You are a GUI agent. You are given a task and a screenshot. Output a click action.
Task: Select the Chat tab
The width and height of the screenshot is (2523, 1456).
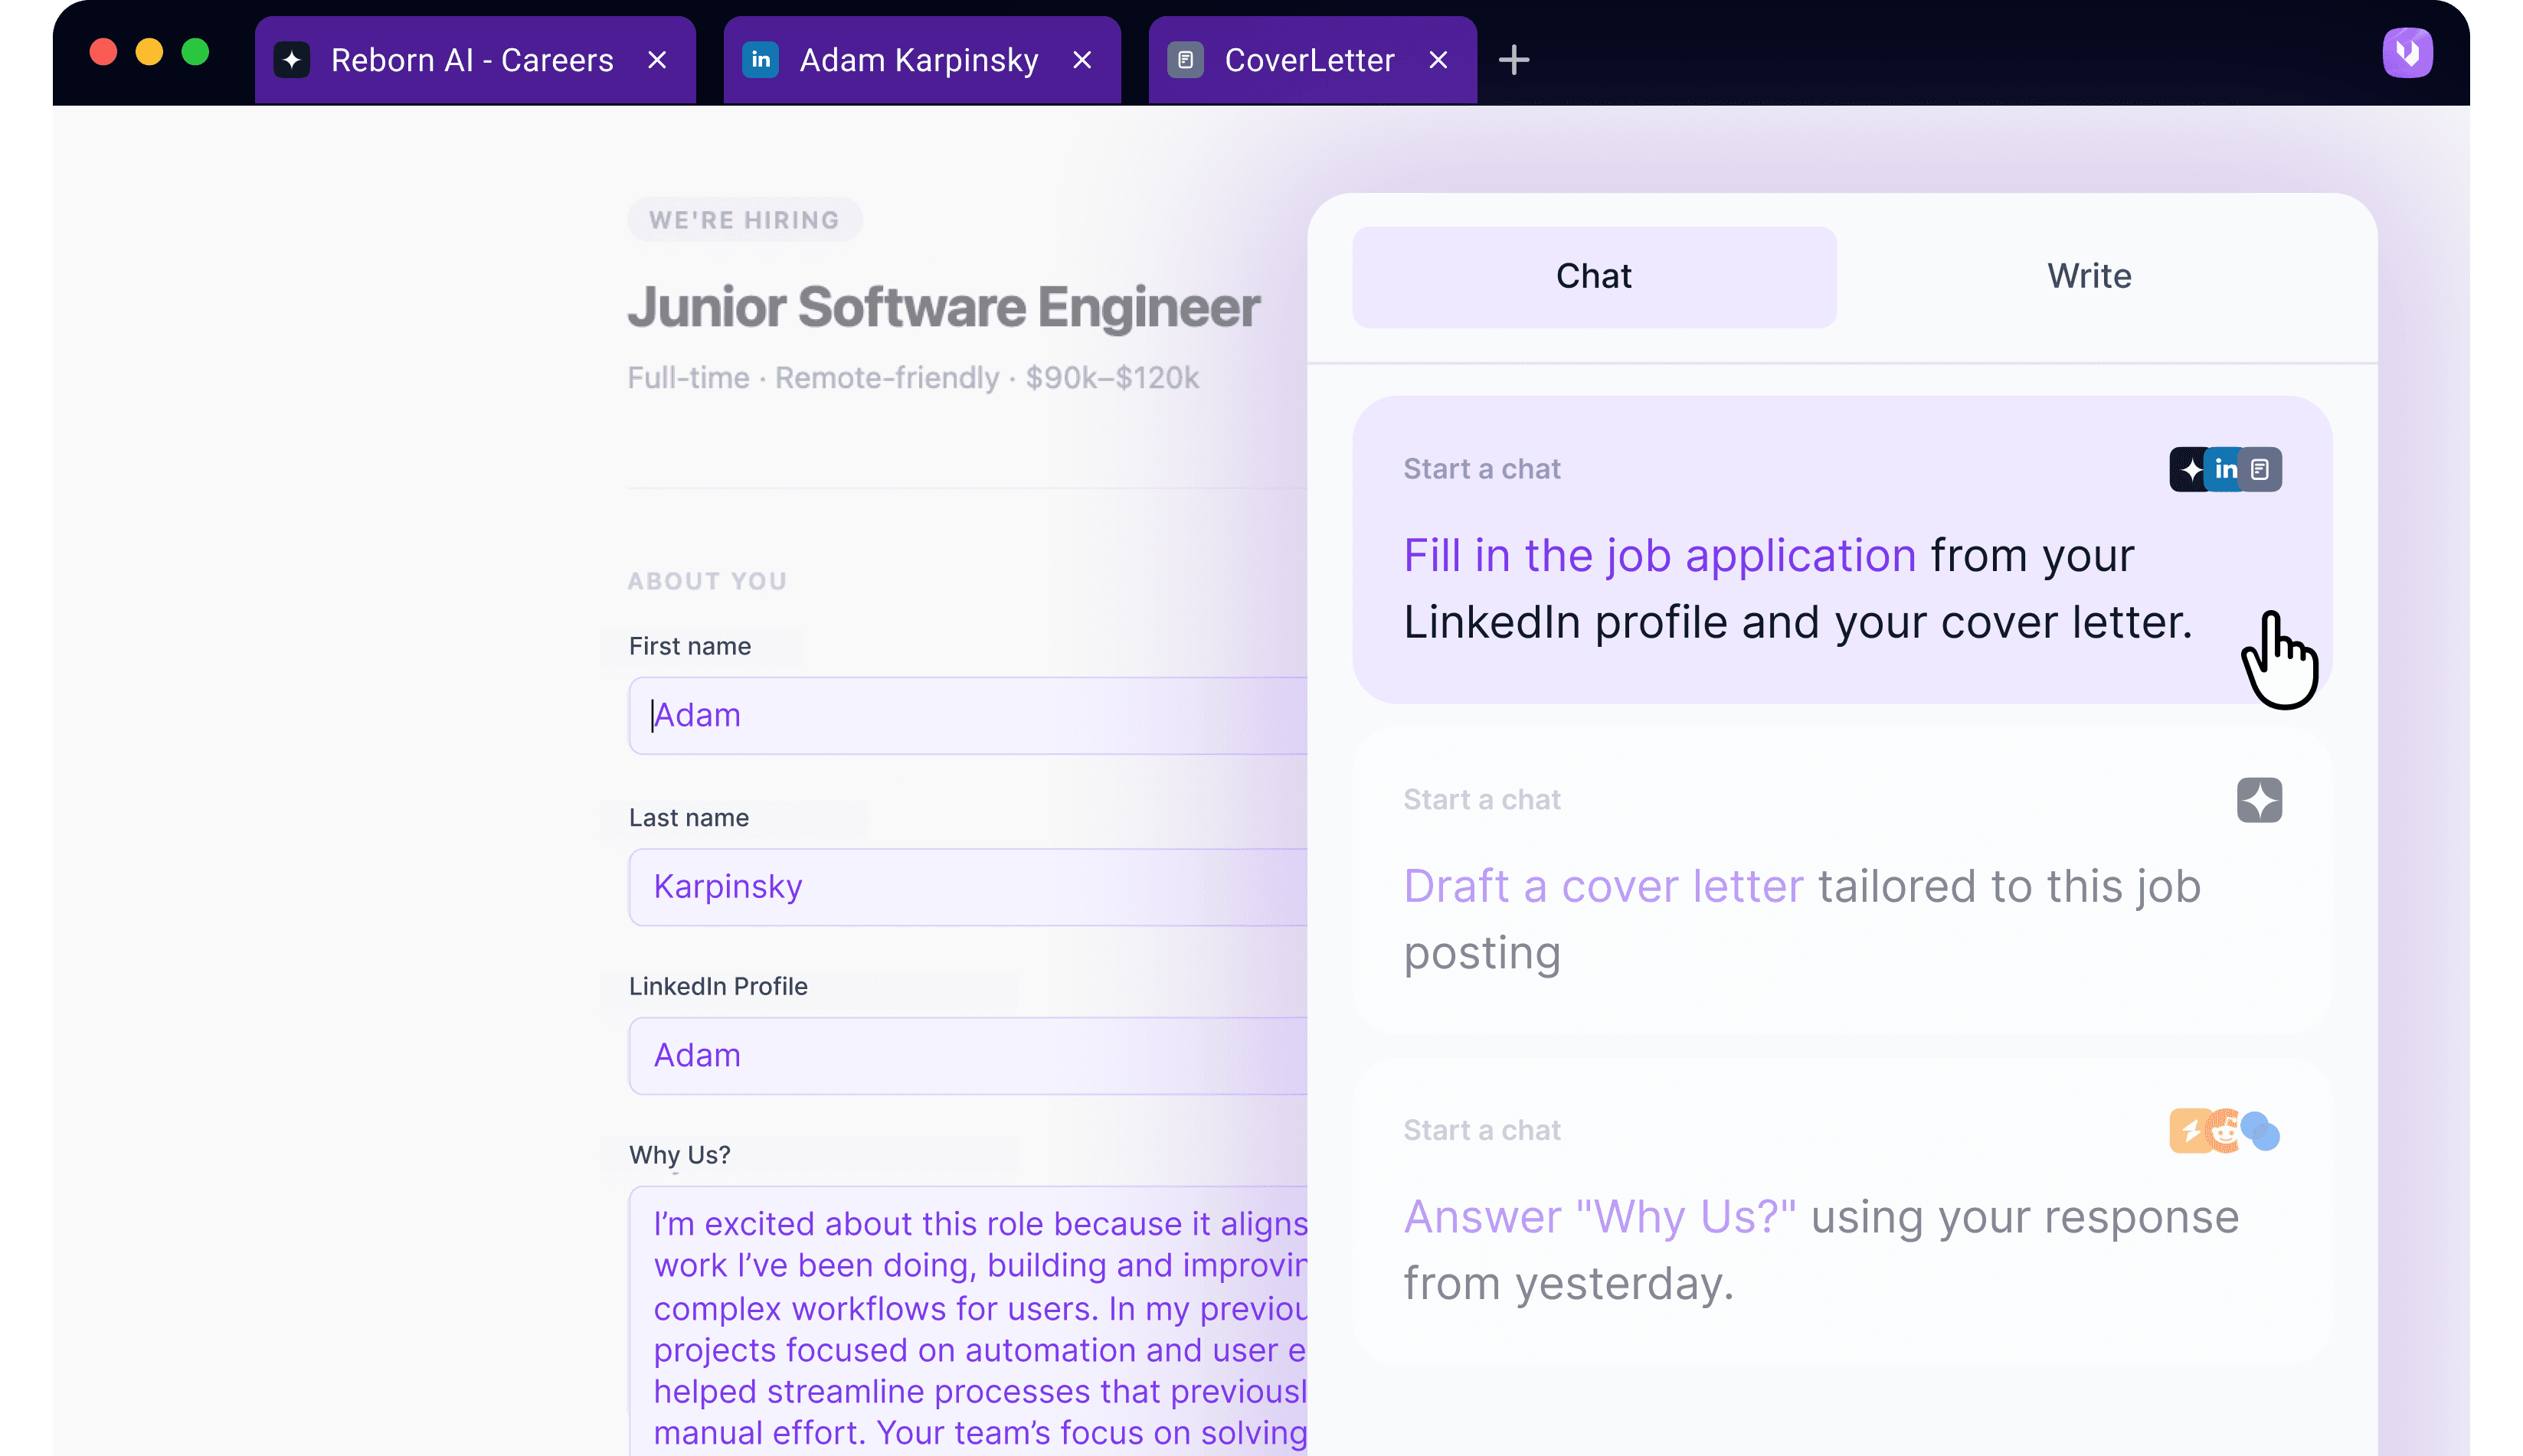click(1592, 276)
